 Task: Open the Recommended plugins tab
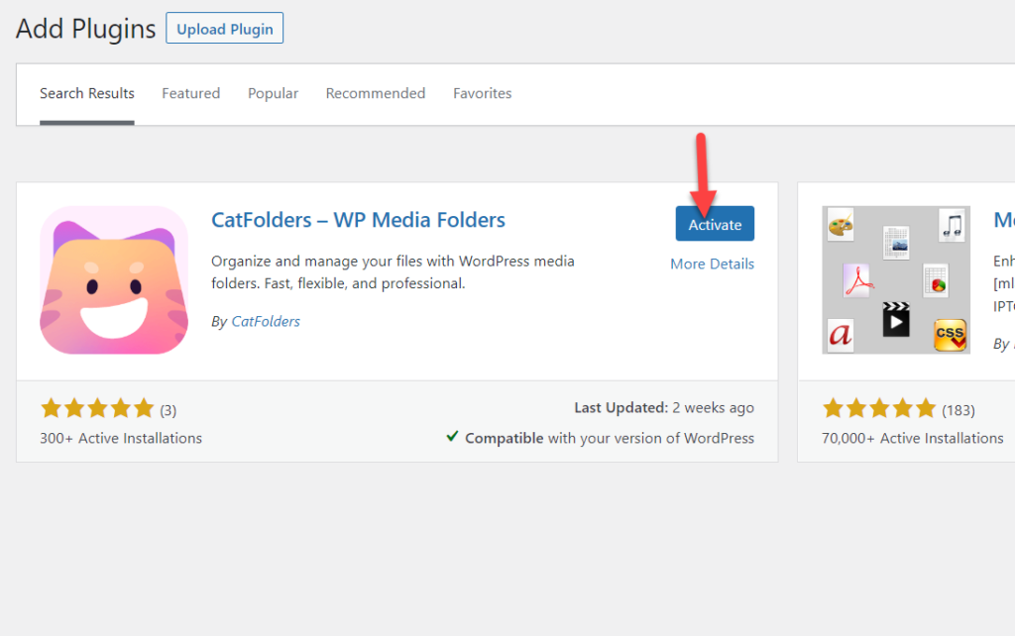[376, 93]
